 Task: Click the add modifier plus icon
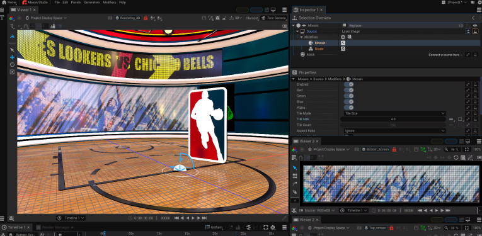click(343, 37)
